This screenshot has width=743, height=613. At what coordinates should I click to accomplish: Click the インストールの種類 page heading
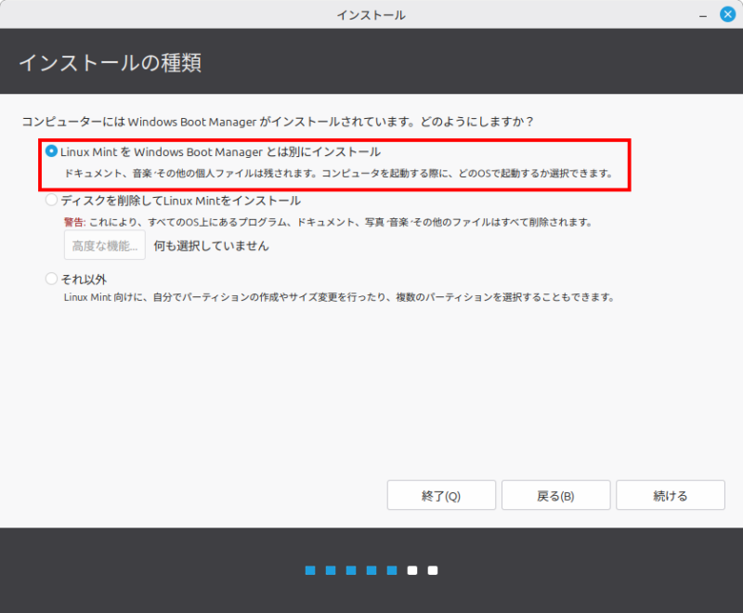coord(110,63)
